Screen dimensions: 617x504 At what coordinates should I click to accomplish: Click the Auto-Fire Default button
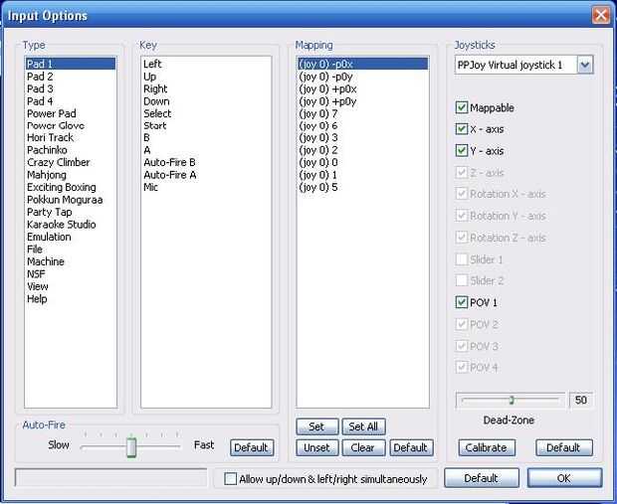tap(252, 447)
